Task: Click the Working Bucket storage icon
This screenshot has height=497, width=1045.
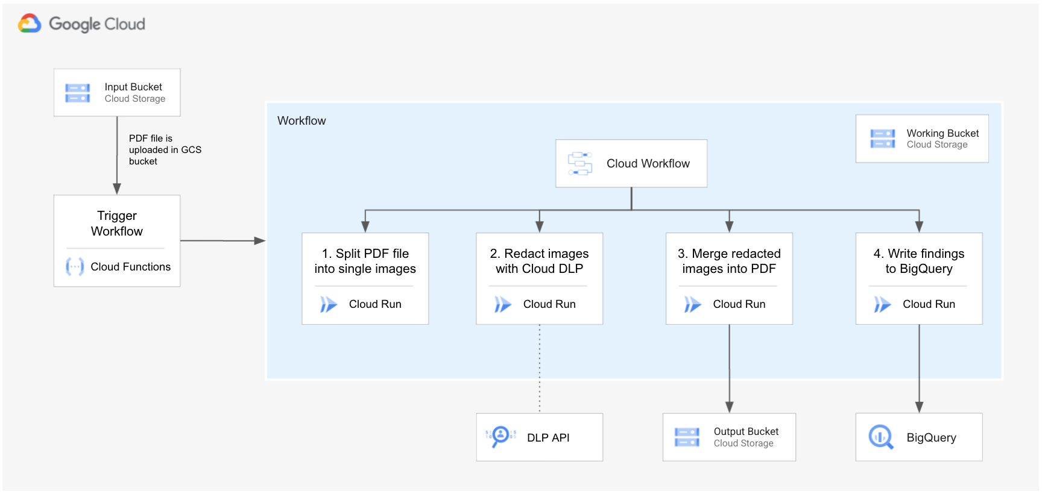Action: point(882,139)
